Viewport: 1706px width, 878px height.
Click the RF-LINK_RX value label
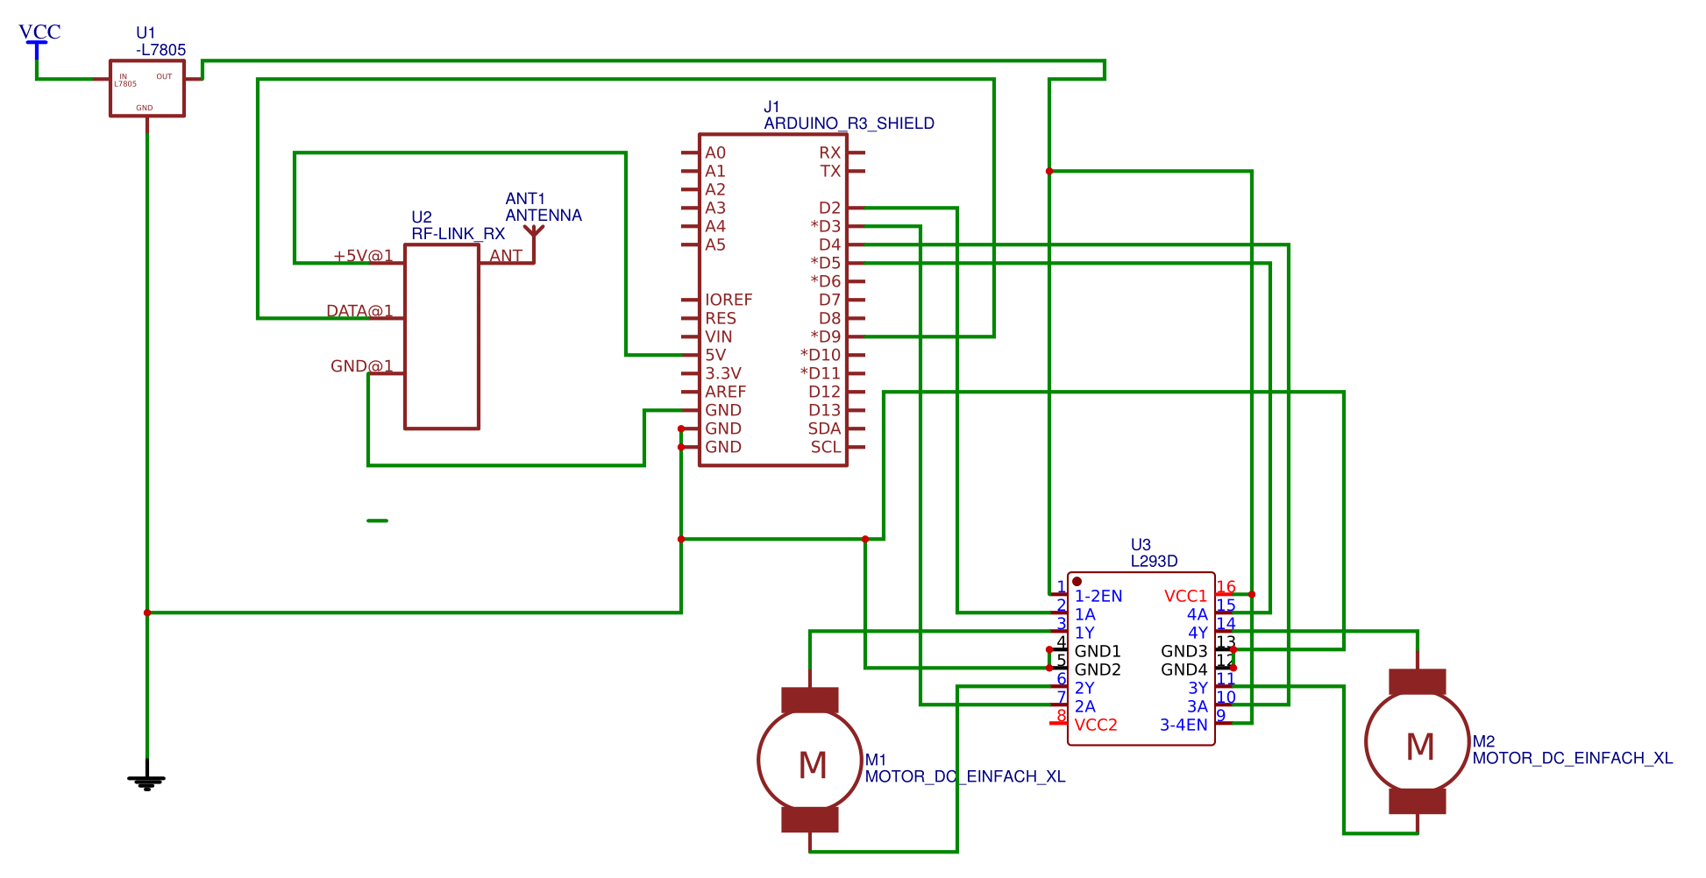pos(458,234)
